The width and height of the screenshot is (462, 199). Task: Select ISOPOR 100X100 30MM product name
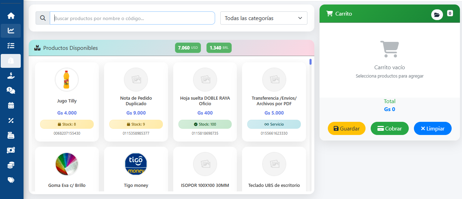click(205, 186)
